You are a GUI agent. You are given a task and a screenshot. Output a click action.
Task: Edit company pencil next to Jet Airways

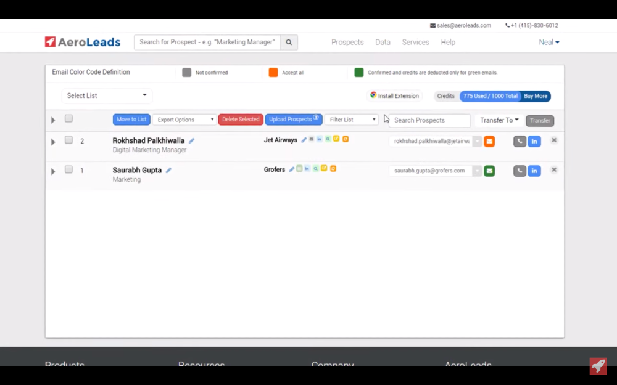coord(304,139)
